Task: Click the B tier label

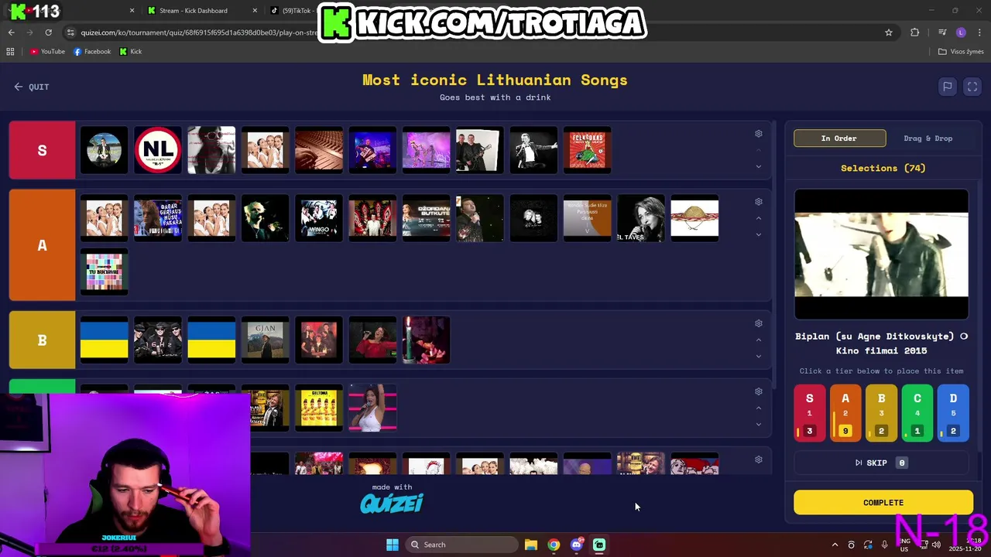Action: click(43, 340)
